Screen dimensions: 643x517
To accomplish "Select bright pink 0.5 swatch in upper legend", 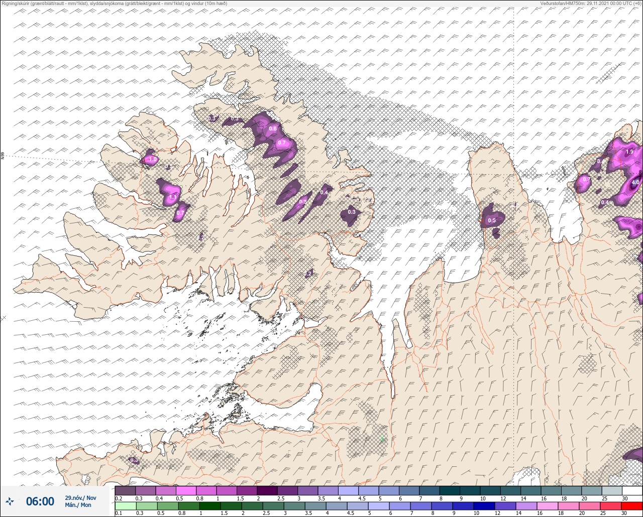I will tap(186, 490).
